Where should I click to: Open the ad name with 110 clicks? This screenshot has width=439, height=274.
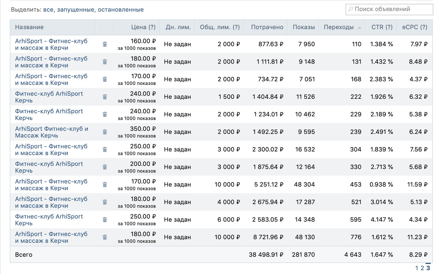coord(51,45)
